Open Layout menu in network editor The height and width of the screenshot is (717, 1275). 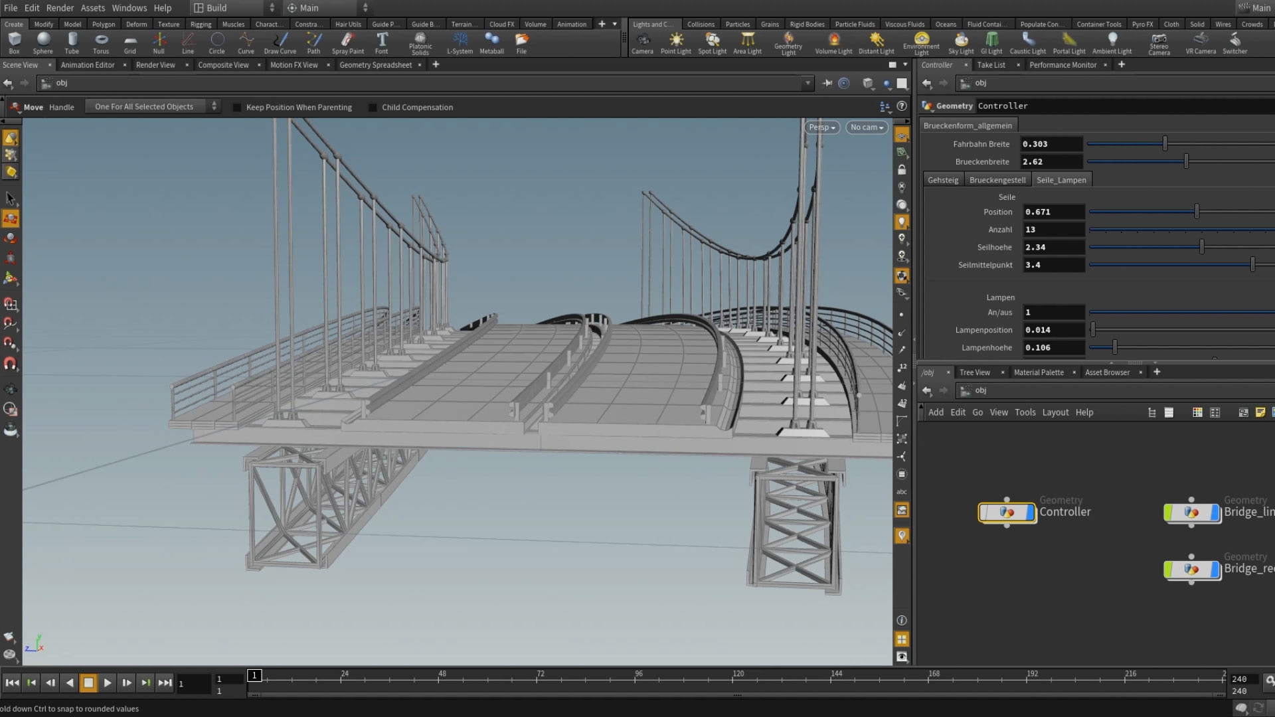(x=1055, y=412)
